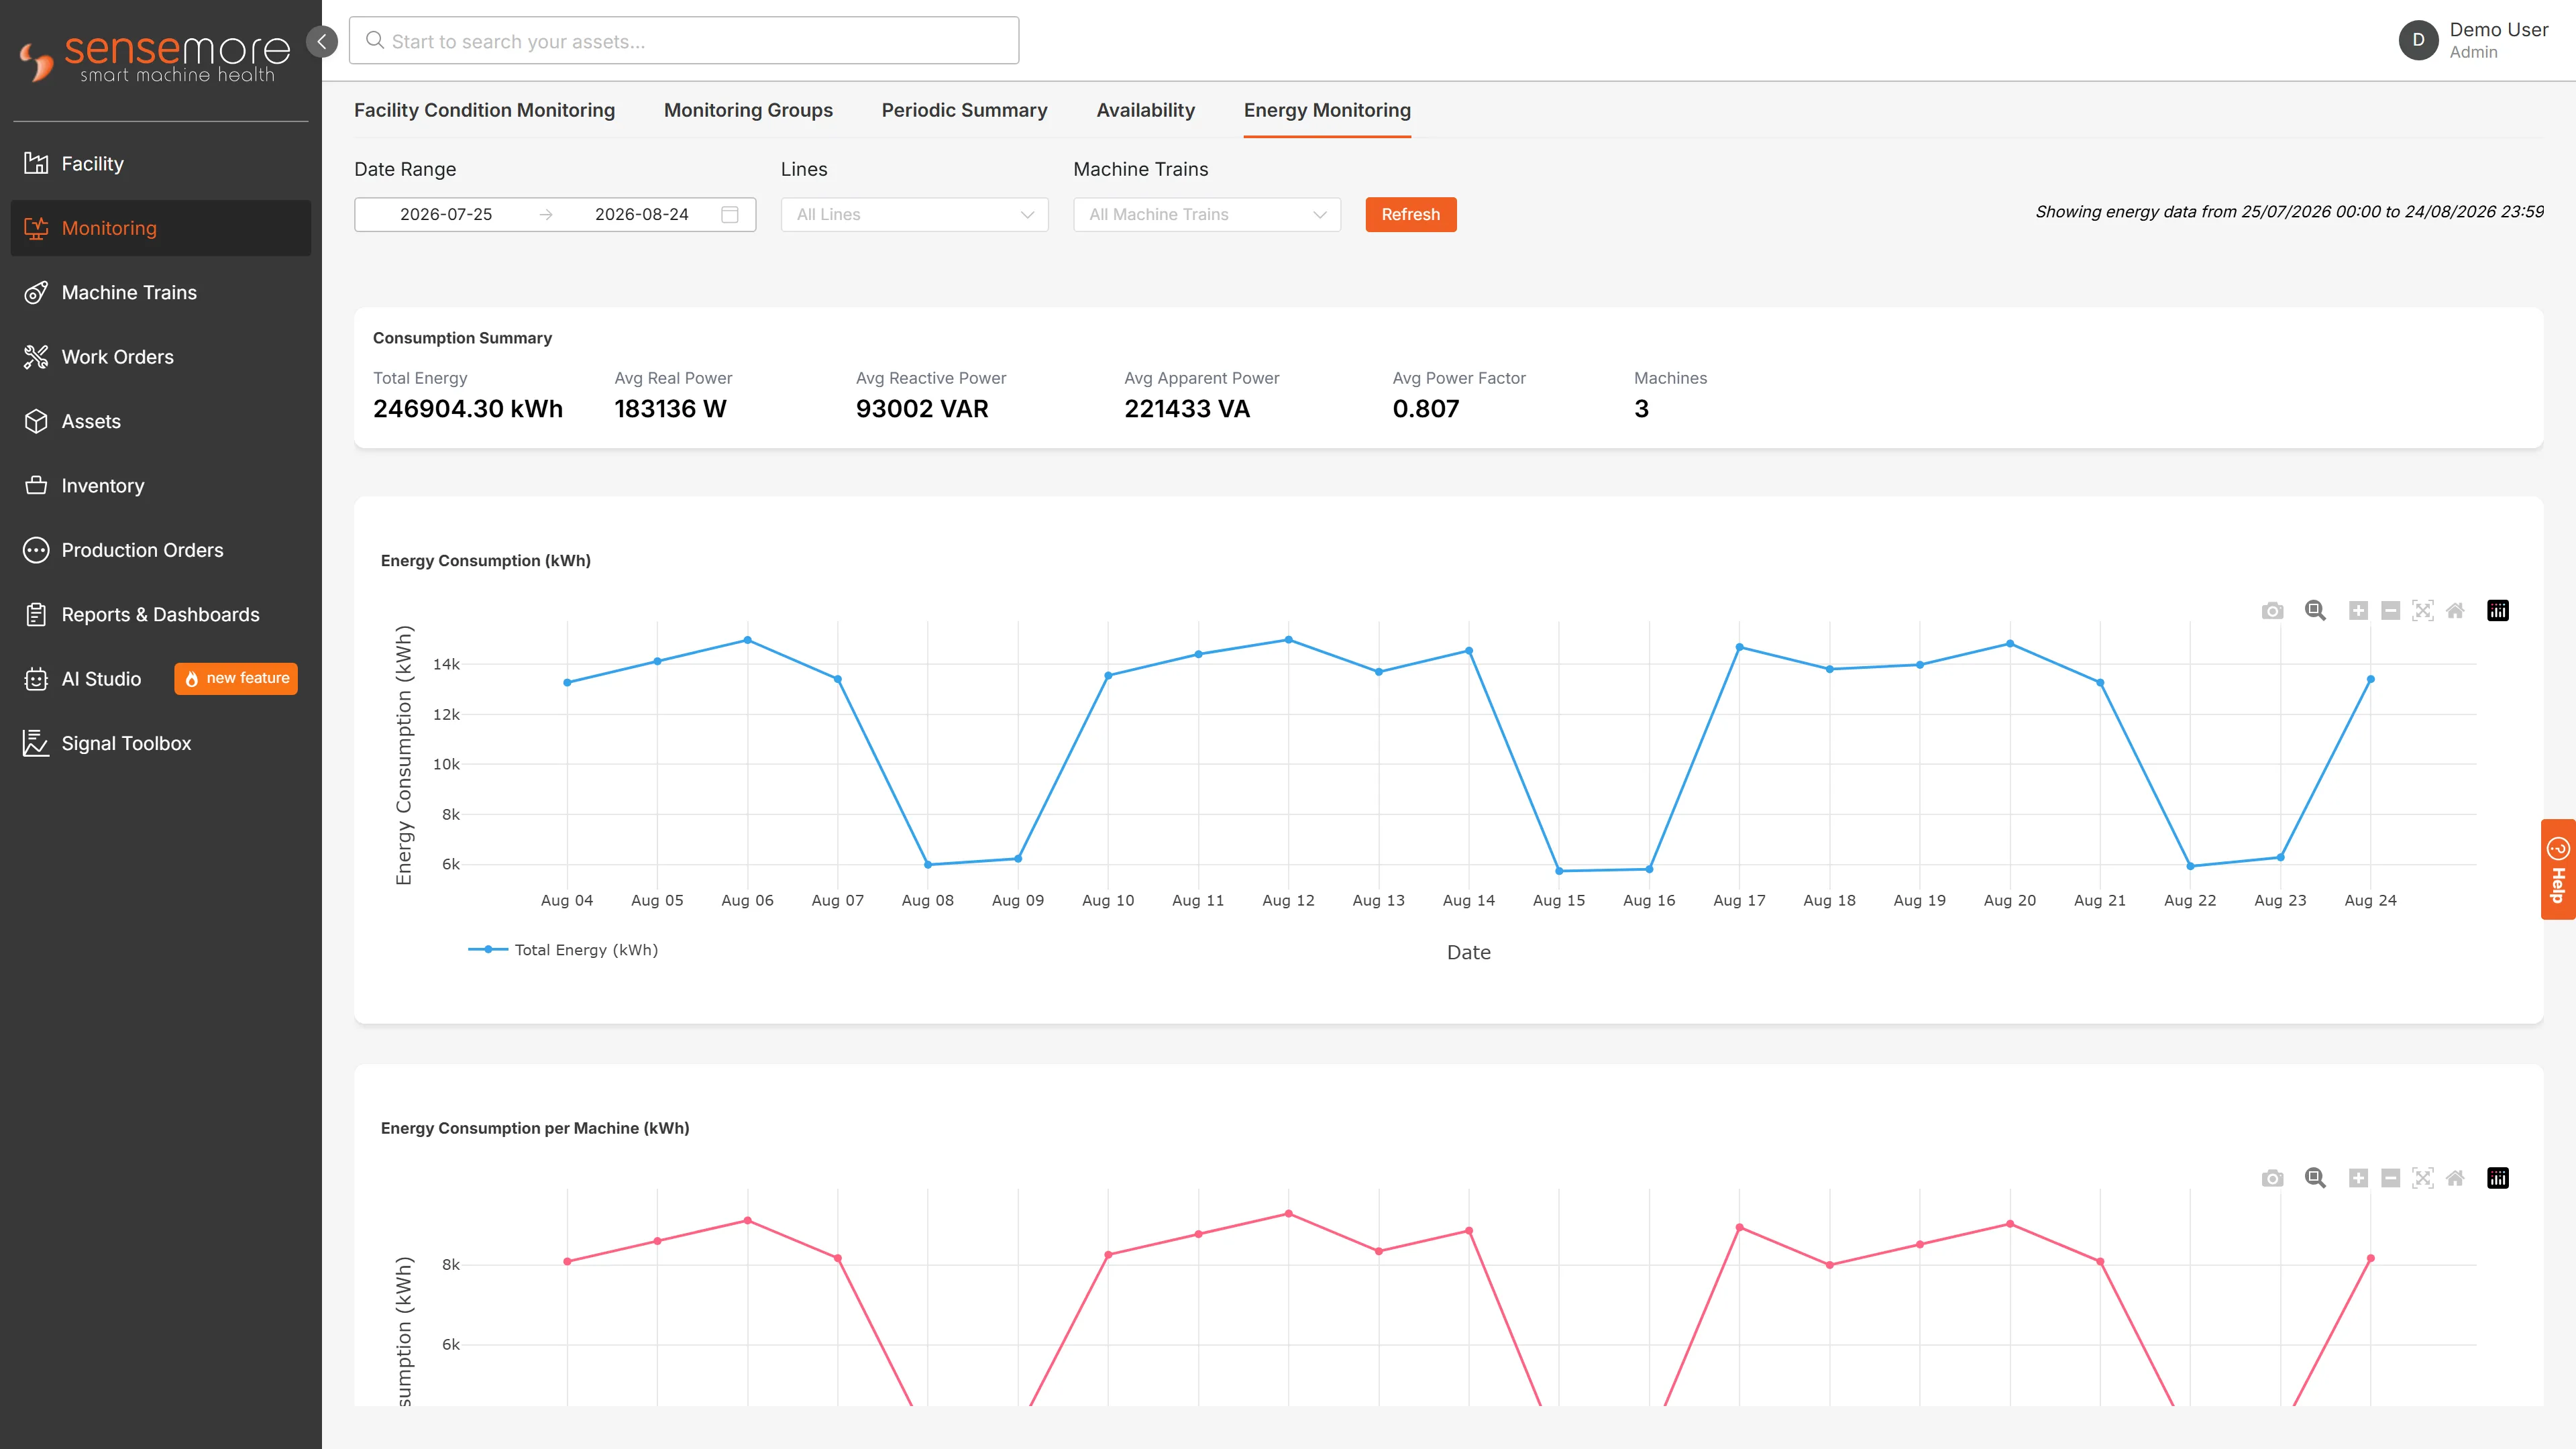
Task: Click Total Energy value 246904.30 kWh
Action: pos(468,409)
